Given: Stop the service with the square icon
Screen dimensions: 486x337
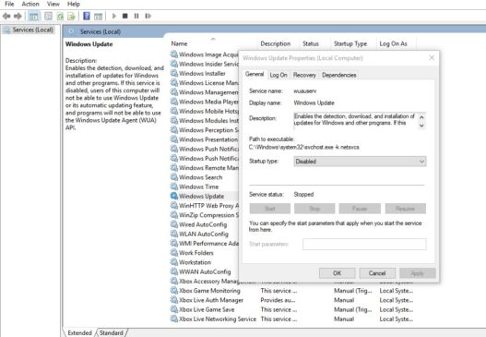Looking at the screenshot, I should pos(124,16).
